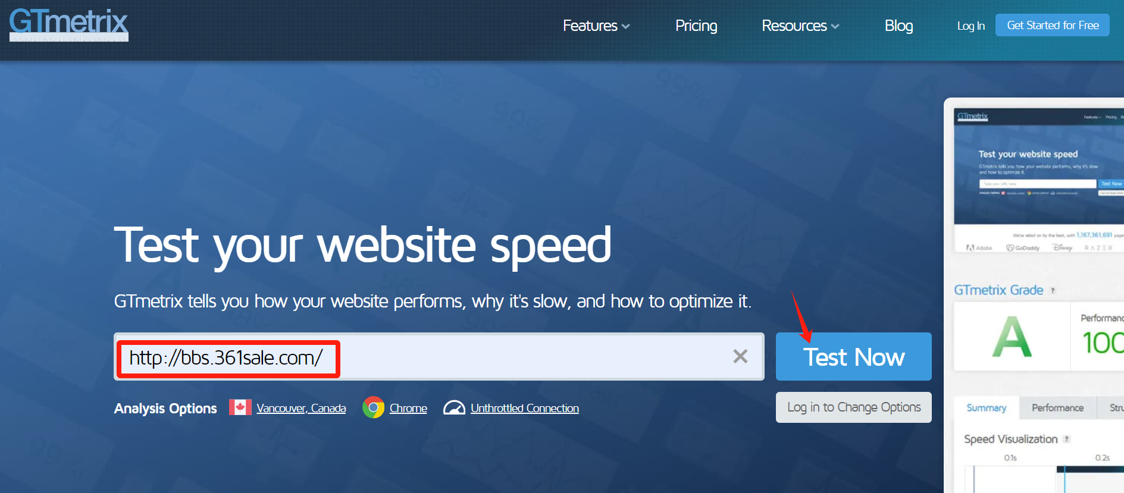The width and height of the screenshot is (1124, 493).
Task: Click the Chrome link
Action: tap(408, 408)
